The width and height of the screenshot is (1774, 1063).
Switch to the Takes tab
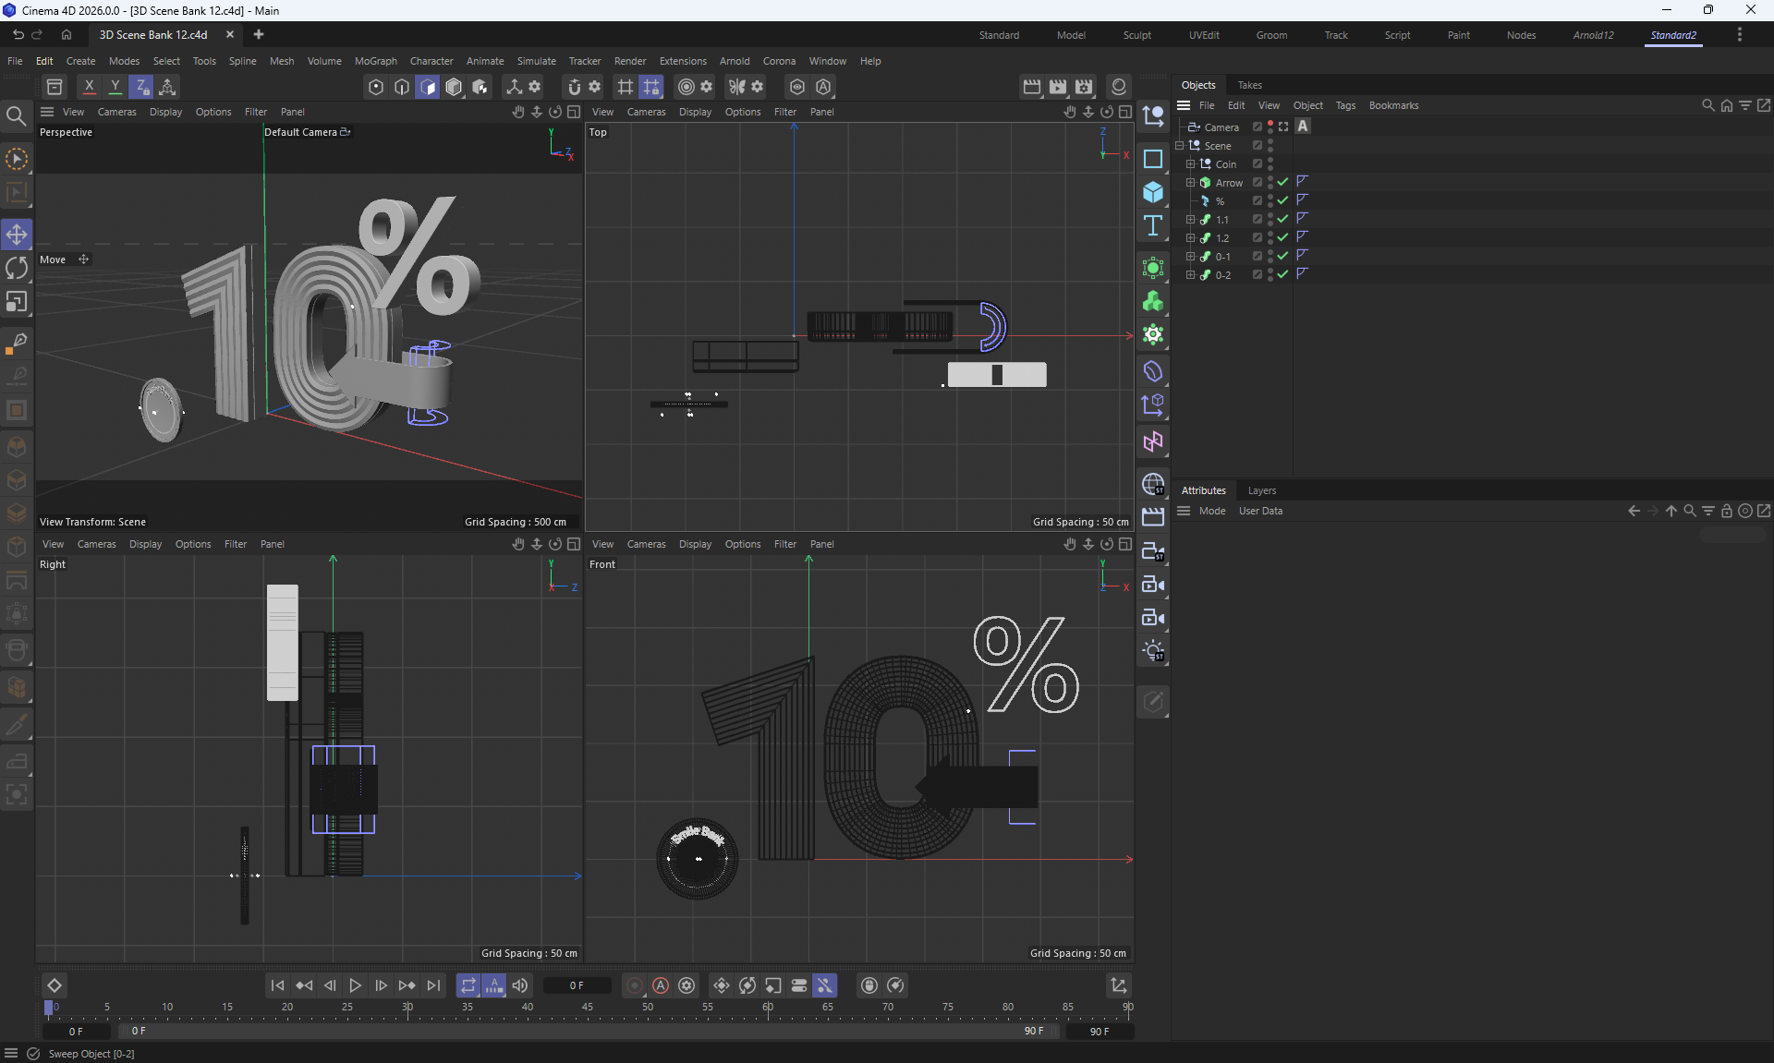(x=1249, y=85)
